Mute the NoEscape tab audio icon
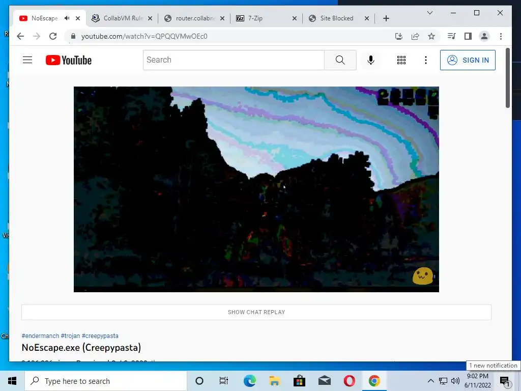Image resolution: width=521 pixels, height=391 pixels. pos(67,18)
